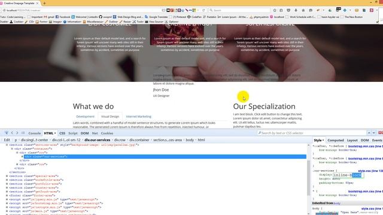
Task: Select the Visual Design tab on the webpage
Action: pyautogui.click(x=110, y=116)
